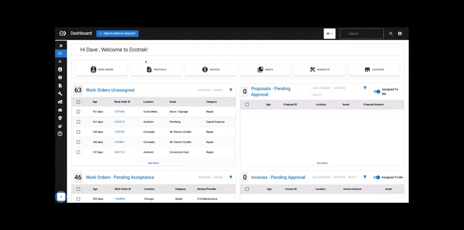Click See More under Work Orders Unassigned

153,163
